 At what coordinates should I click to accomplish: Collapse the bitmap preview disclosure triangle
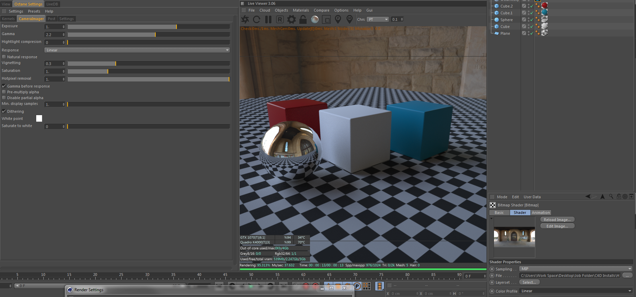tap(491, 219)
